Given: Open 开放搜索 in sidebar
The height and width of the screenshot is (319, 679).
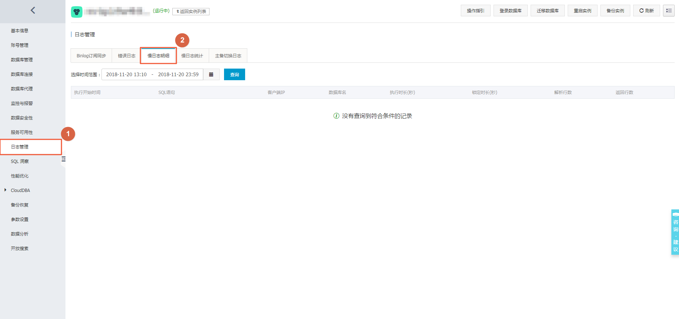Looking at the screenshot, I should [x=20, y=248].
